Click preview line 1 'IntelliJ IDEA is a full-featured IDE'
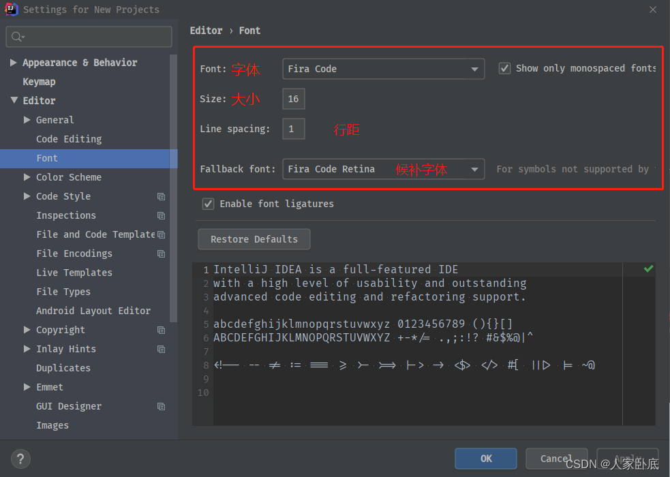Image resolution: width=670 pixels, height=477 pixels. click(335, 269)
